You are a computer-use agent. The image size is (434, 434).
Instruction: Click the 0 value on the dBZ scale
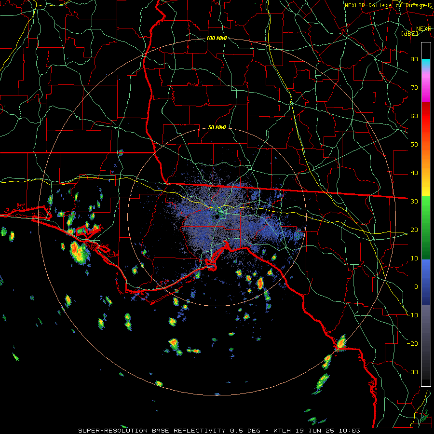(416, 287)
